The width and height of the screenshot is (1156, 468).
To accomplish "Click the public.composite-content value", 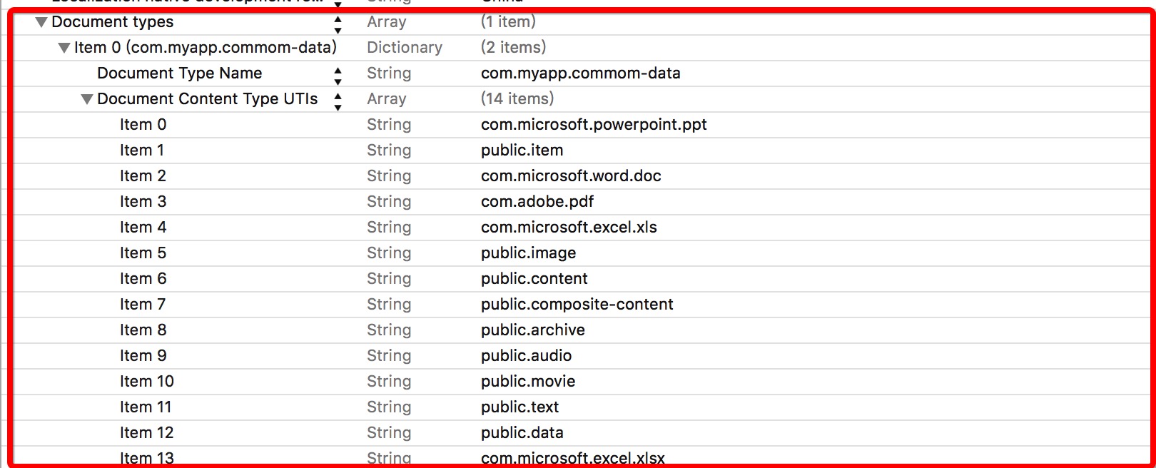I will [x=577, y=305].
